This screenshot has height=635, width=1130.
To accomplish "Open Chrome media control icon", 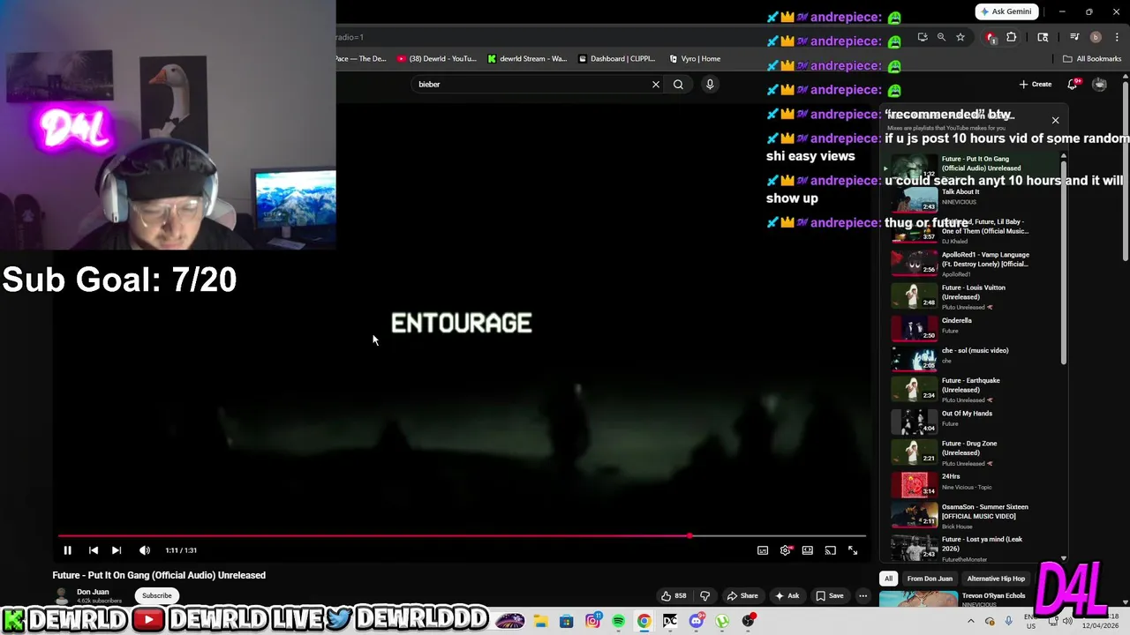I will click(x=1074, y=37).
